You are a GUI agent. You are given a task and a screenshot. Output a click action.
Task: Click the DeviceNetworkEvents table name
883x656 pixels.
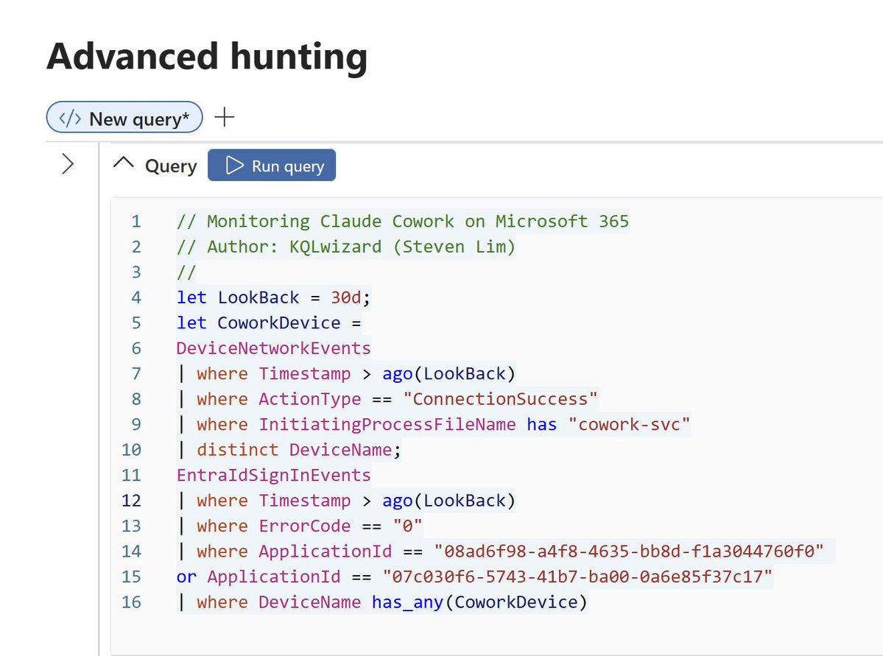pos(273,348)
